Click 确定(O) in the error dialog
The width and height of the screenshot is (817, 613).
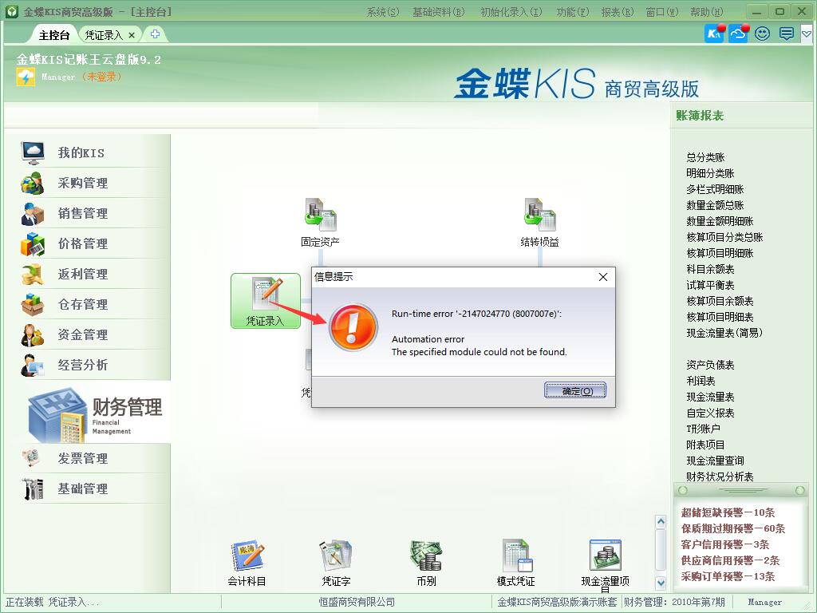point(575,390)
